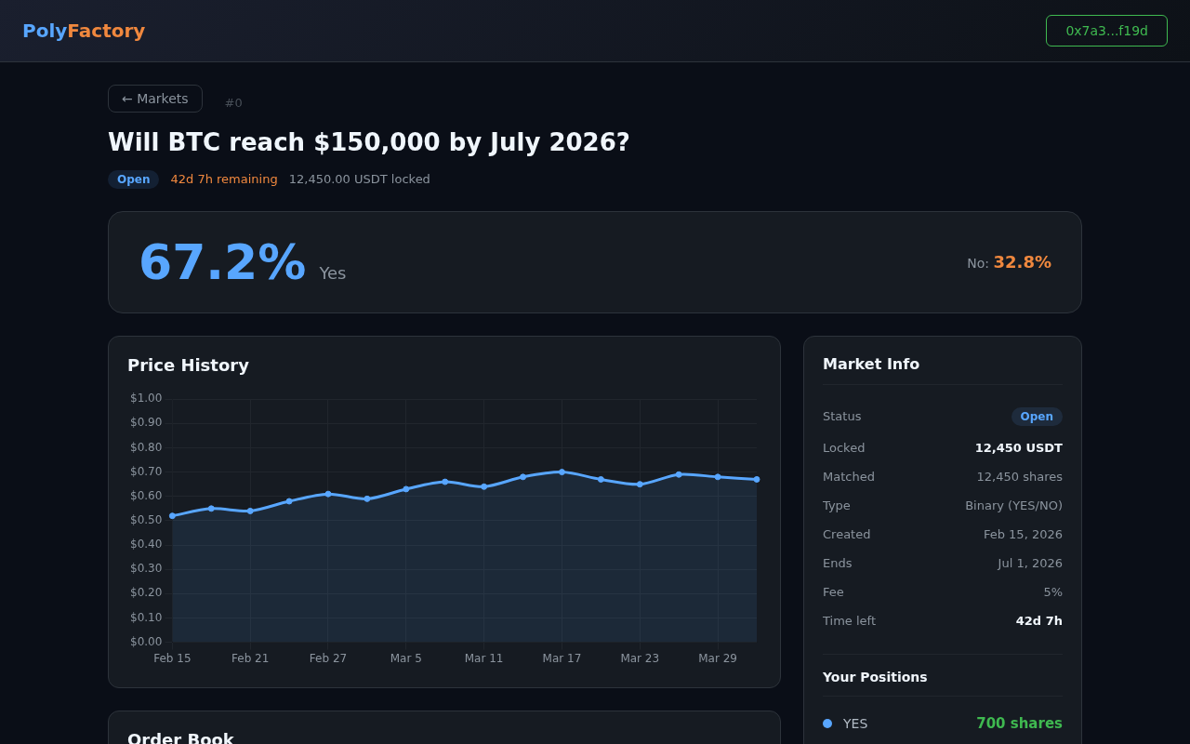Click the Open status badge in Market Info
The height and width of the screenshot is (744, 1190).
(1036, 417)
